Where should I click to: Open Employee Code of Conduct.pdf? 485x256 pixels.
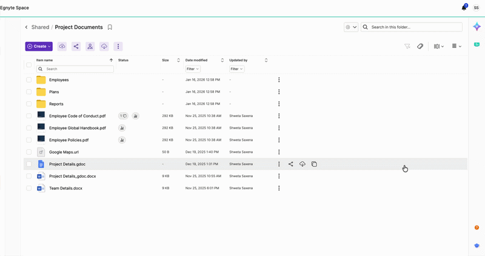[78, 116]
